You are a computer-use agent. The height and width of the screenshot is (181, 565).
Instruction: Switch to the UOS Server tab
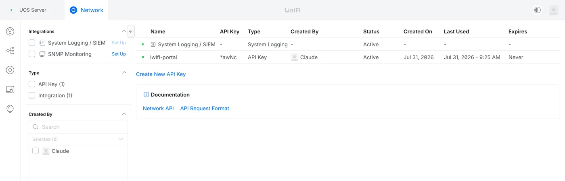click(x=32, y=10)
